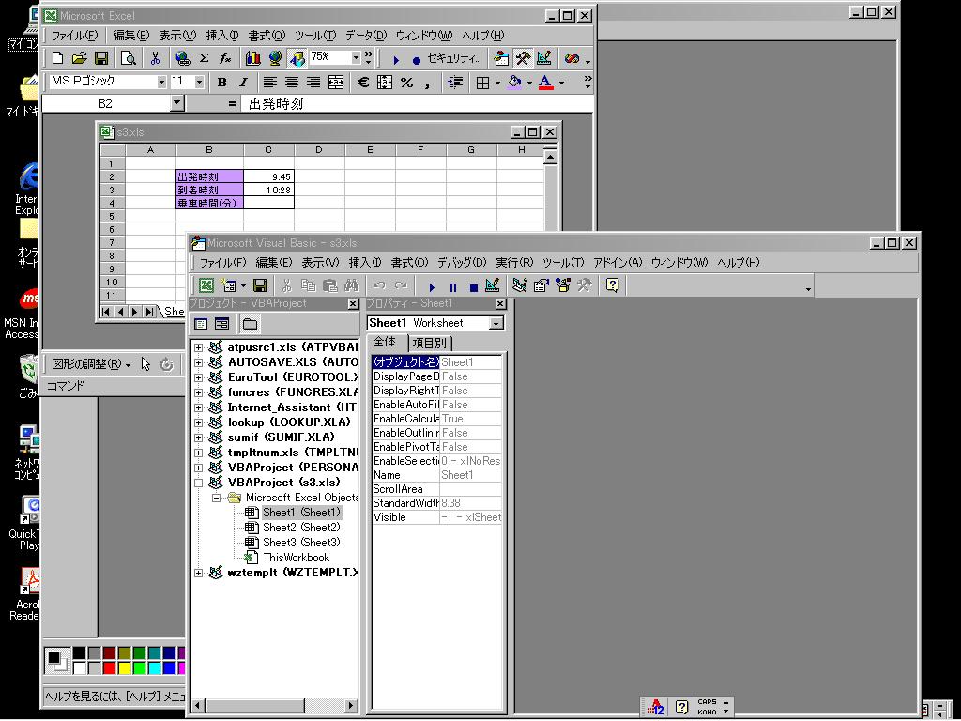The image size is (961, 721).
Task: Click the AutoSum sigma icon
Action: point(204,58)
